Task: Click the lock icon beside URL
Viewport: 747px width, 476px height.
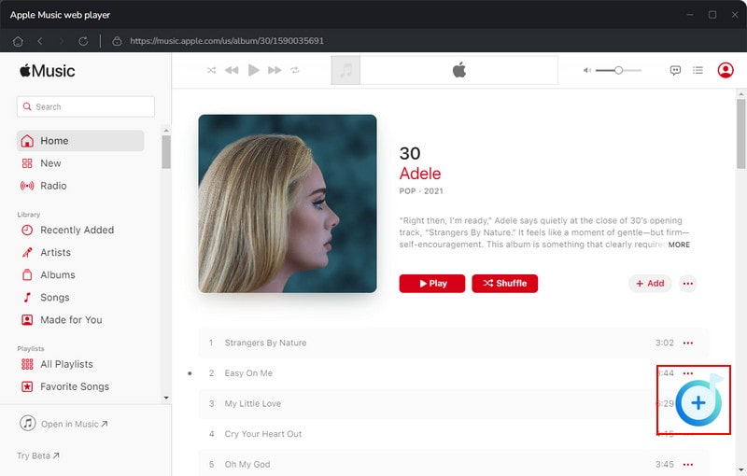Action: [x=117, y=41]
